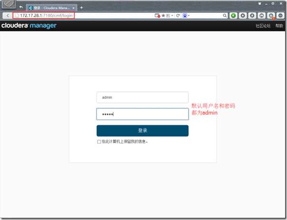Click the page info icon in the address bar

click(x=17, y=16)
